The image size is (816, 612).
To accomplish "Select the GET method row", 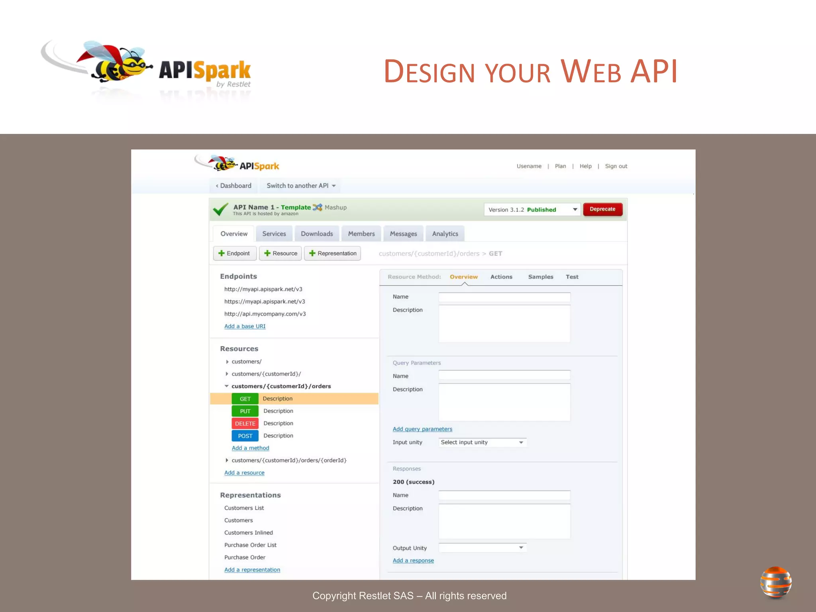I will (294, 399).
